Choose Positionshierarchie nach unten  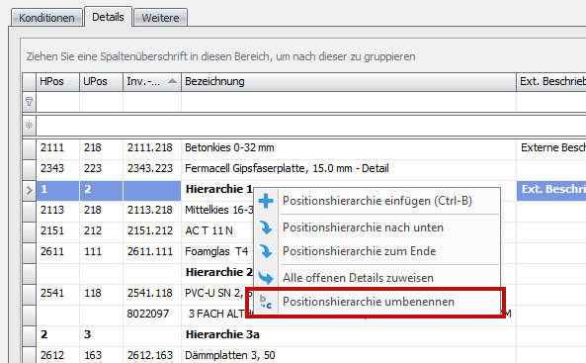[377, 227]
